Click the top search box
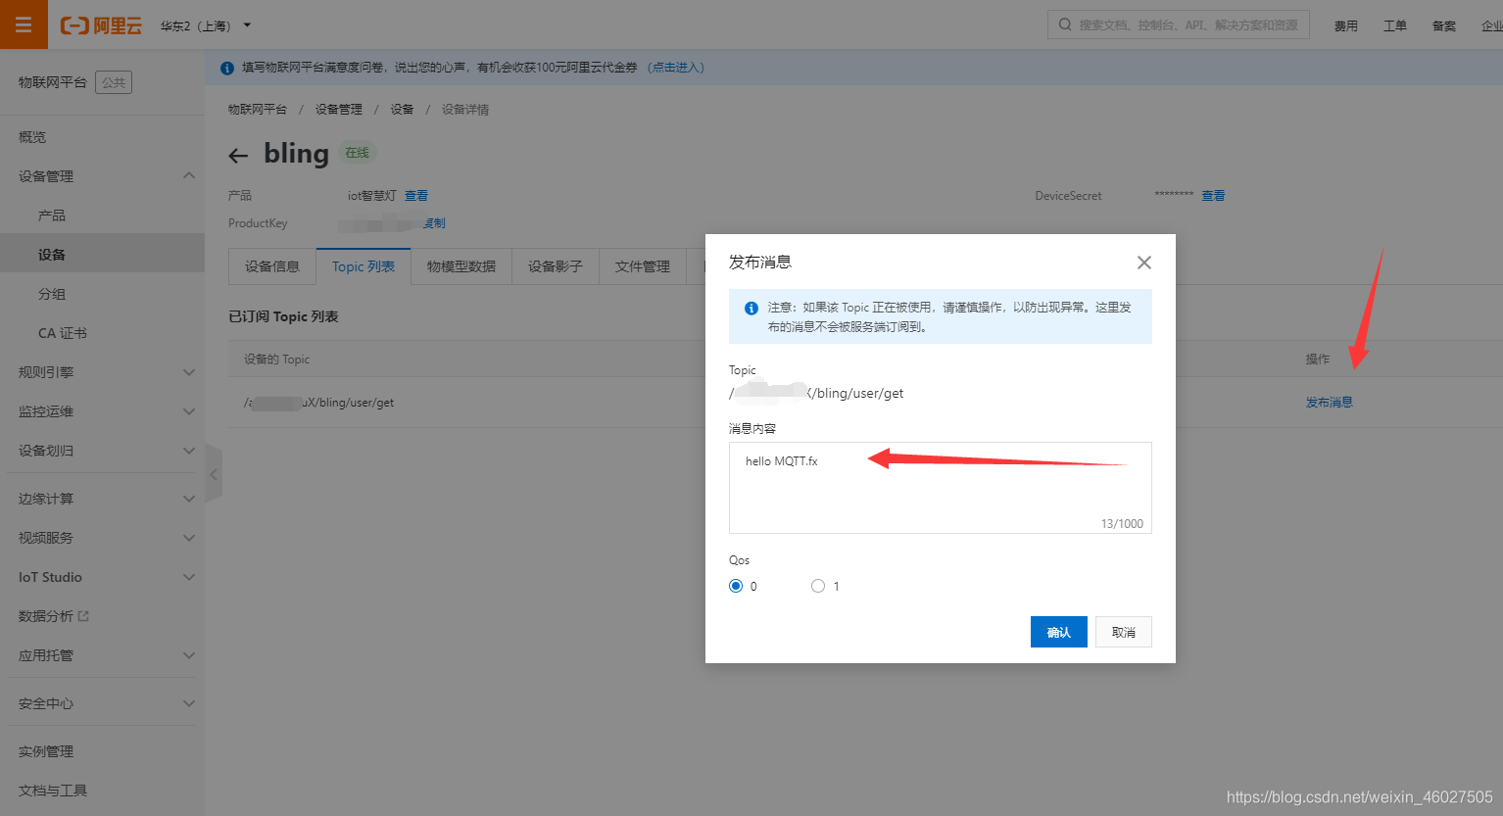This screenshot has height=816, width=1503. pos(1179,24)
